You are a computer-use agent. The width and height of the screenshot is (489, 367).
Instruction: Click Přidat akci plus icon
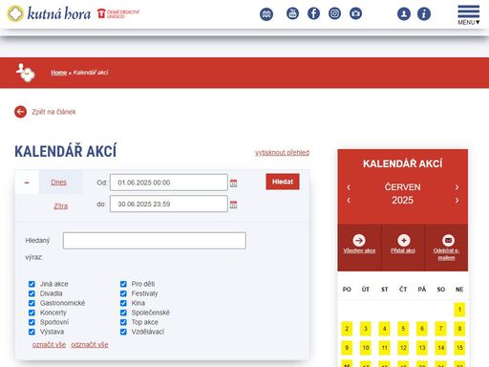(403, 240)
